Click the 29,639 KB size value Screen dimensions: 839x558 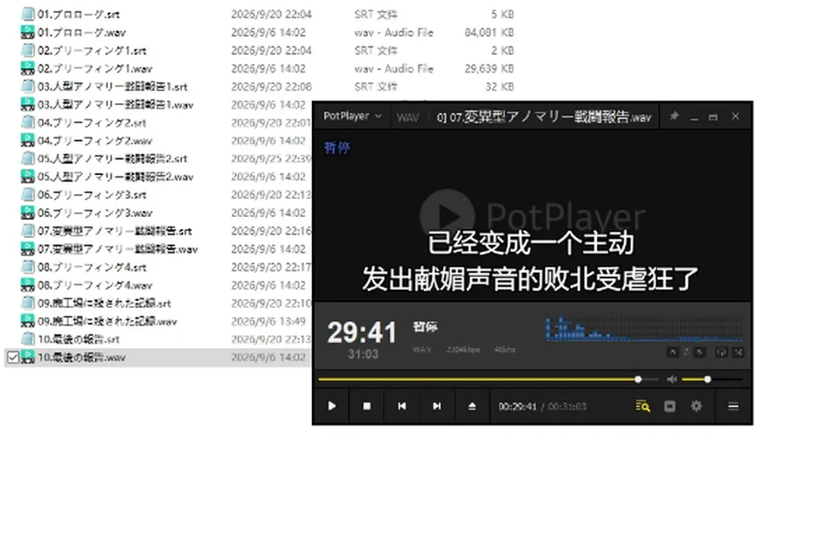click(x=489, y=68)
